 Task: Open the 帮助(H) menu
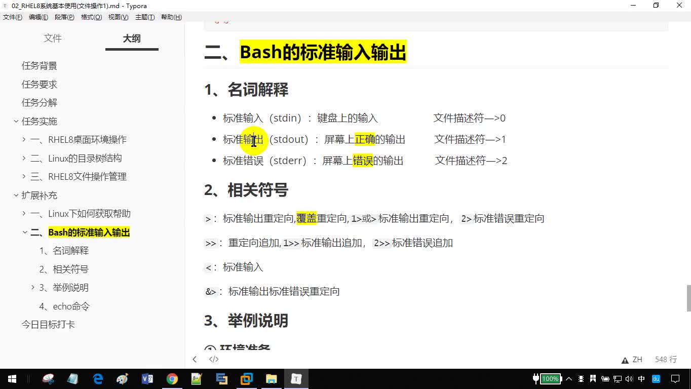click(x=171, y=17)
